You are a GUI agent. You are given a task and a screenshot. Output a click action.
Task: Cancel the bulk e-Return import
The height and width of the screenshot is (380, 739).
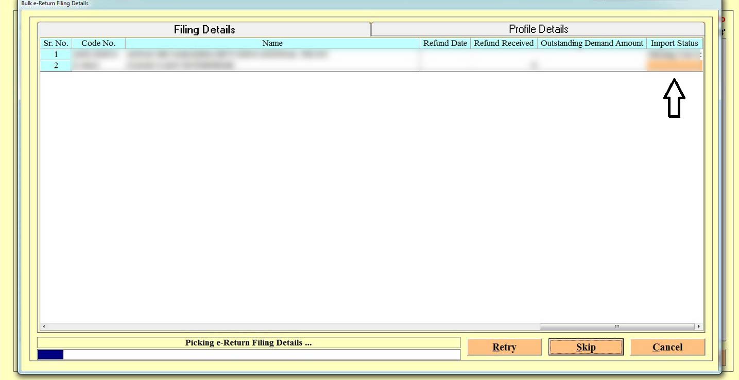(x=667, y=347)
